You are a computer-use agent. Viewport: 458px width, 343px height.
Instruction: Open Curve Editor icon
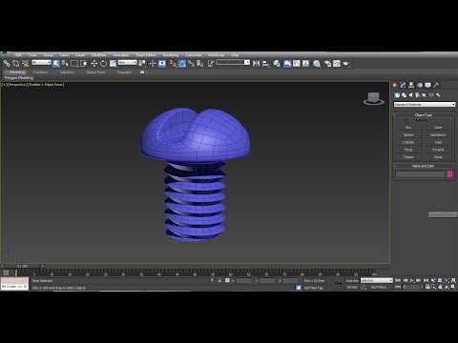297,64
